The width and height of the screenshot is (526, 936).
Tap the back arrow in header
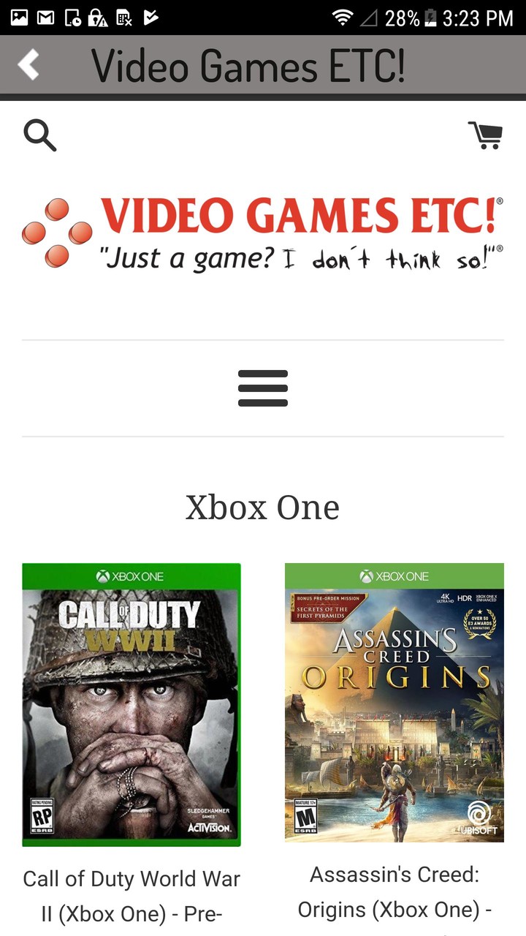(x=28, y=64)
